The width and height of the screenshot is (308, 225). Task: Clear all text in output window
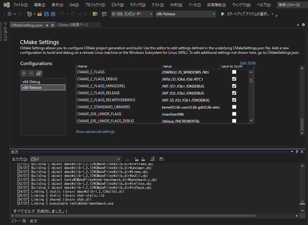pos(152,159)
